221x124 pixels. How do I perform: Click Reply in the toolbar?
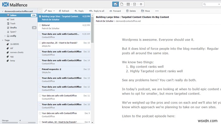79,11
